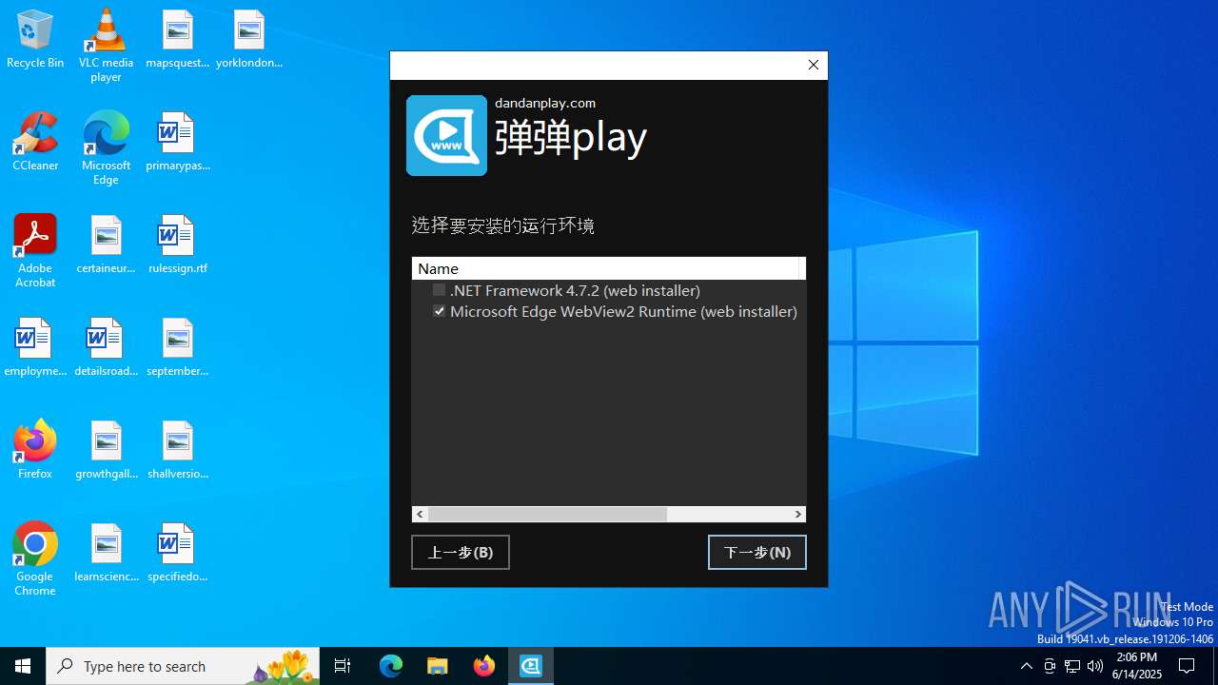The height and width of the screenshot is (685, 1218).
Task: Select the yorklondon image file icon
Action: tap(249, 40)
